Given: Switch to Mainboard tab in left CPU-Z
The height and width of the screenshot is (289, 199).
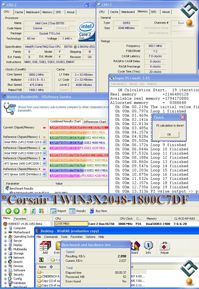Looking at the screenshot, I should 33,12.
